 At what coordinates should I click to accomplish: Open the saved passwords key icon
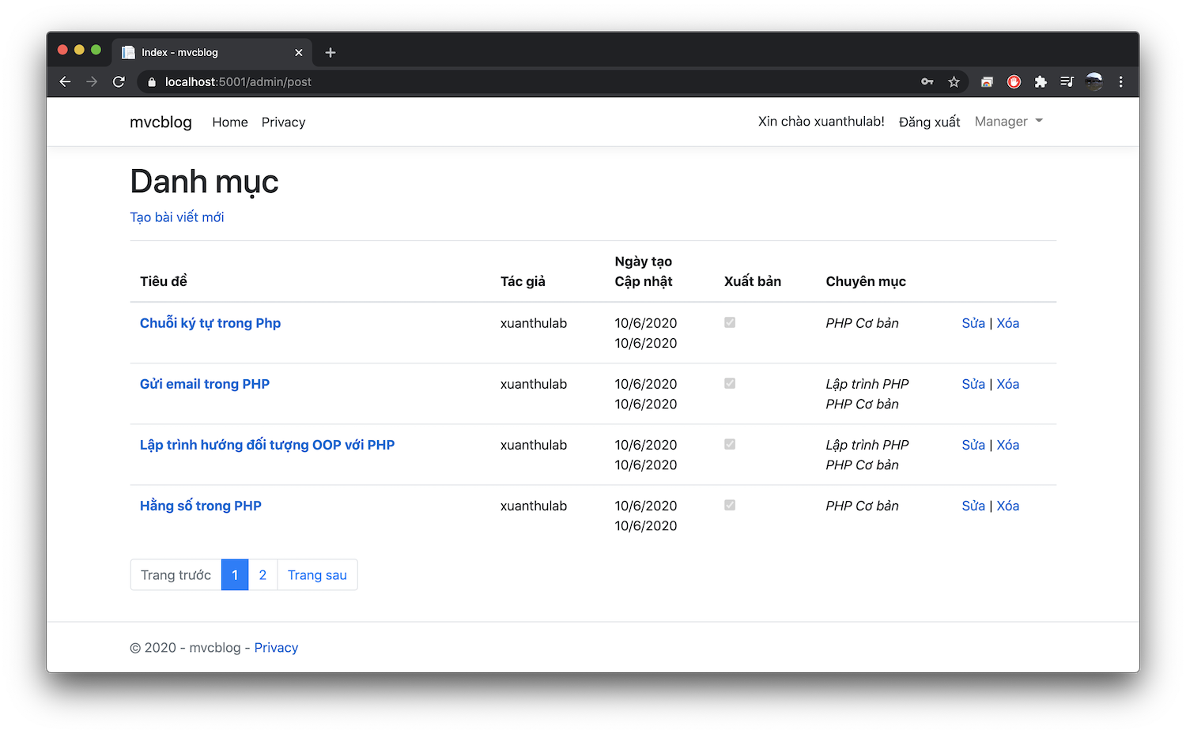click(927, 81)
